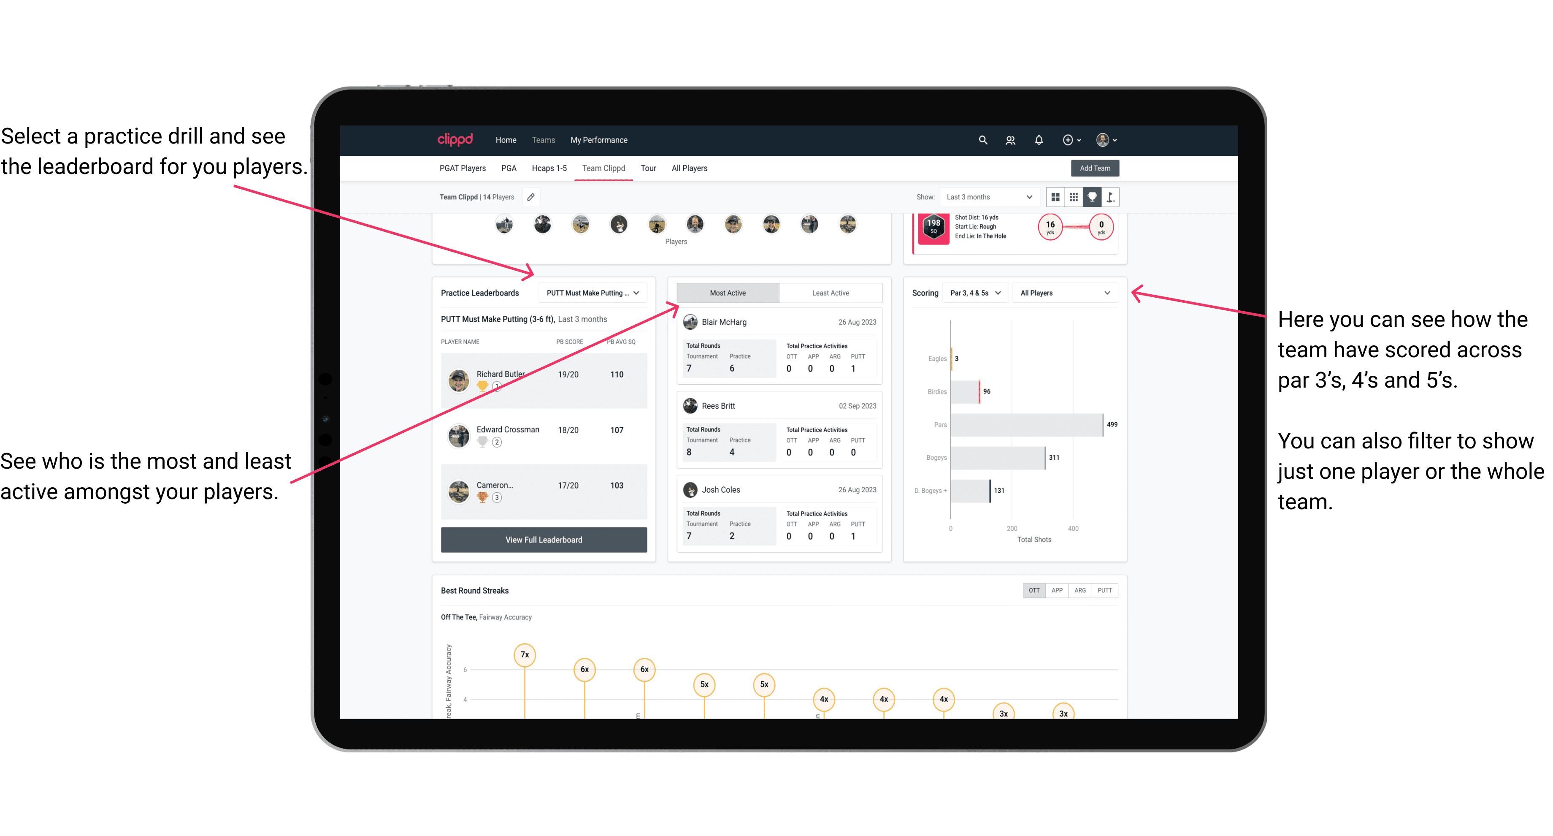Screen dimensions: 1553x836
Task: Click View Full Leaderboard button
Action: [x=544, y=540]
